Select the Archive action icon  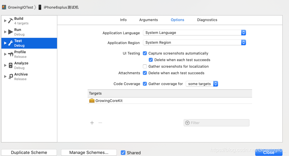11,77
